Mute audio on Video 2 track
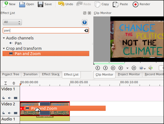This screenshot has width=164, height=124. pyautogui.click(x=10, y=113)
